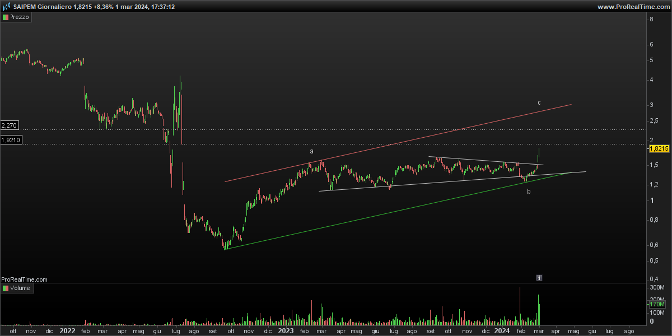672x336 pixels.
Task: Click the Prezzo red-green color icon
Action: pos(6,17)
